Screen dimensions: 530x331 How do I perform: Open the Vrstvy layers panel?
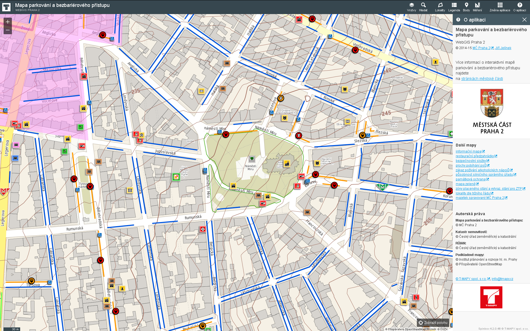click(411, 7)
